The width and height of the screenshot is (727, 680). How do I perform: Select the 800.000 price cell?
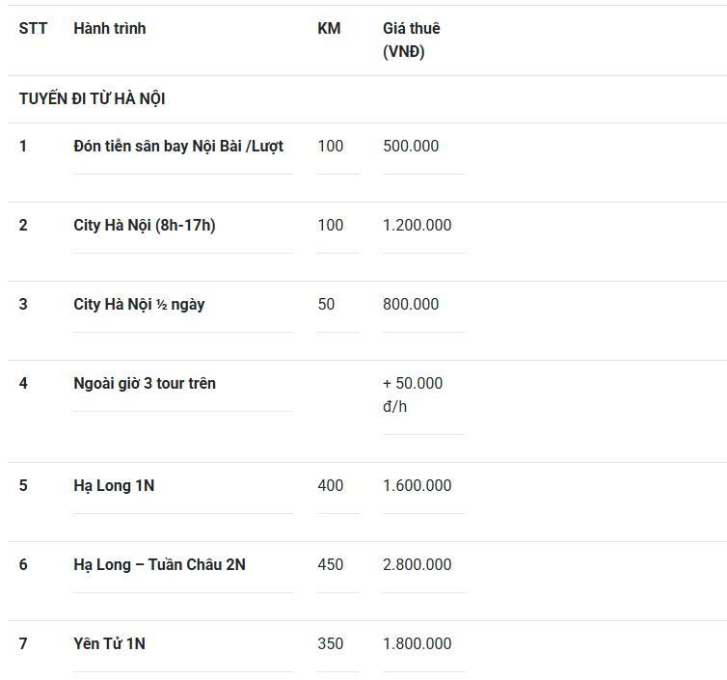(411, 305)
